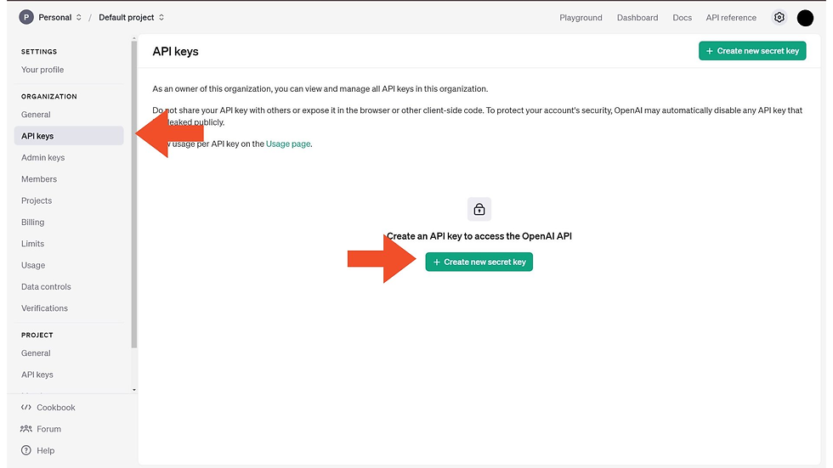Open Billing settings

(33, 223)
